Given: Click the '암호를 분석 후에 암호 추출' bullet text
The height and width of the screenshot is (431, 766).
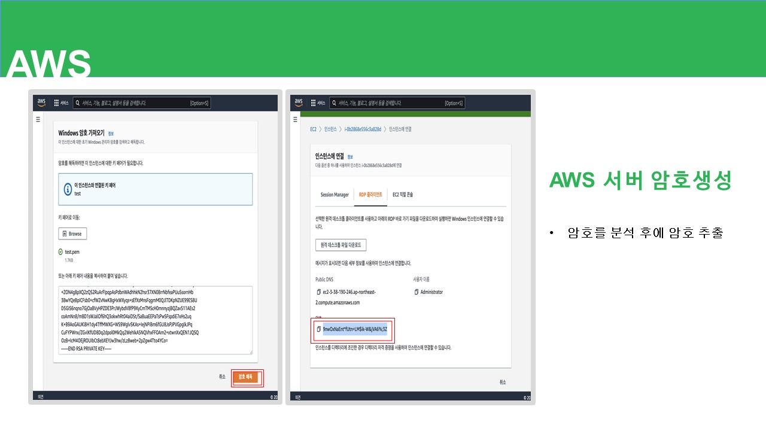Looking at the screenshot, I should [x=646, y=233].
